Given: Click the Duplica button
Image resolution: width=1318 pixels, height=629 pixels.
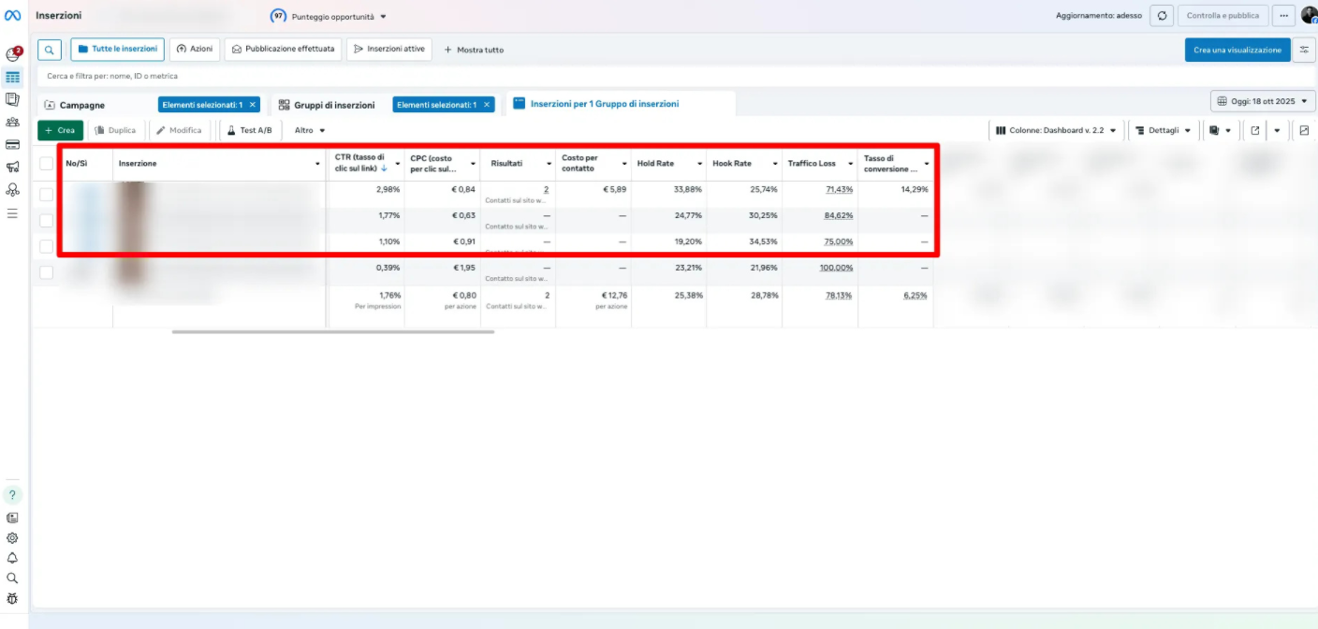Looking at the screenshot, I should pos(116,130).
